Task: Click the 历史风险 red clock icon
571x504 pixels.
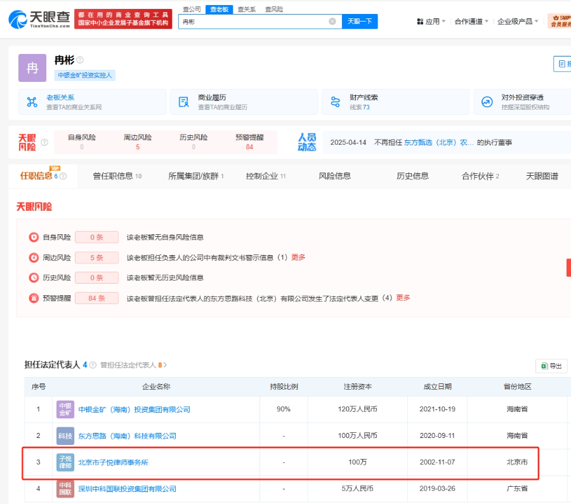Action: coord(34,277)
